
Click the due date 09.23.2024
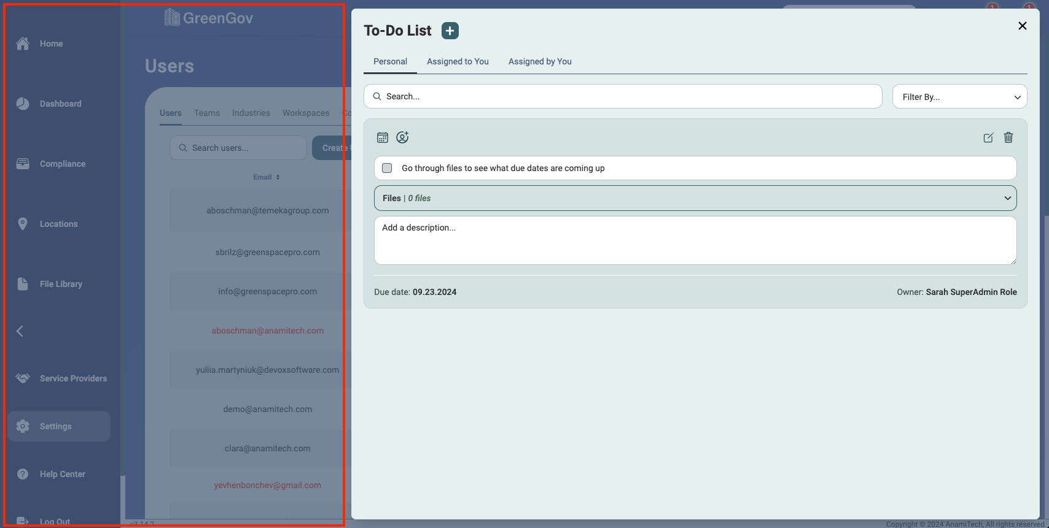coord(434,292)
